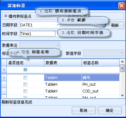Click the 确定 button

click(x=110, y=110)
